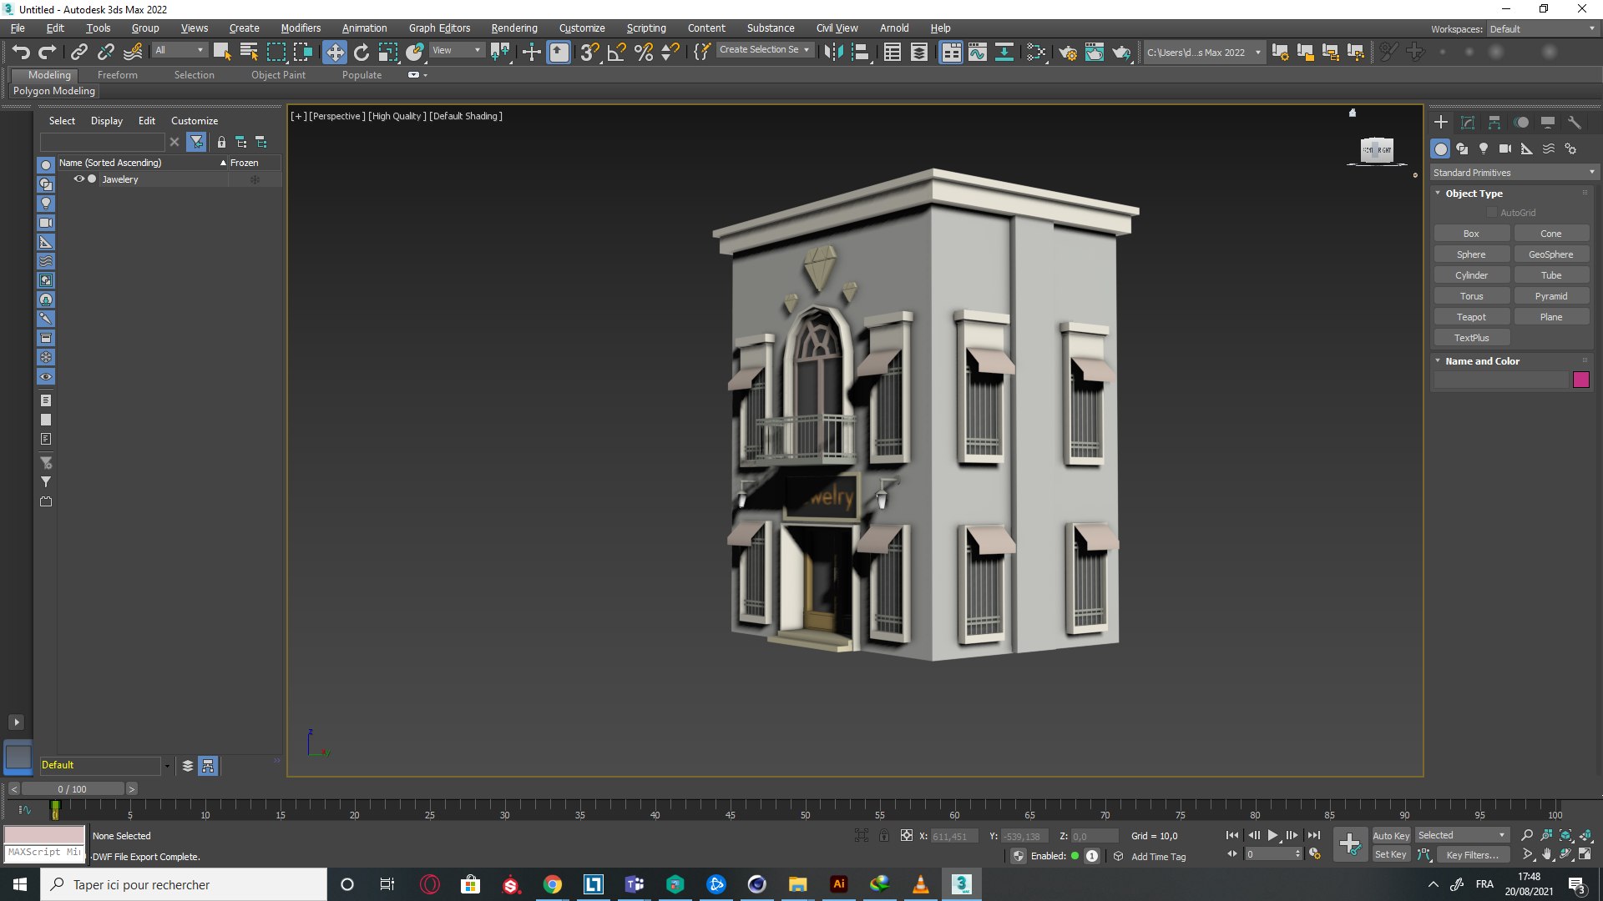Open Schematic View icon
Viewport: 1603px width, 901px height.
coord(1004,52)
